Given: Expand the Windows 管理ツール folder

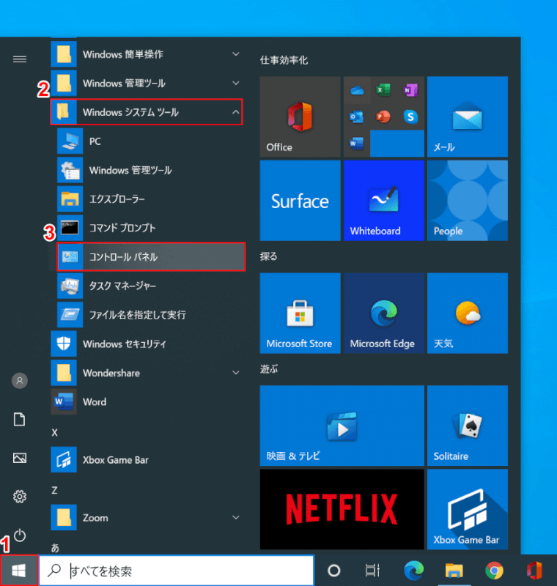Looking at the screenshot, I should (147, 83).
